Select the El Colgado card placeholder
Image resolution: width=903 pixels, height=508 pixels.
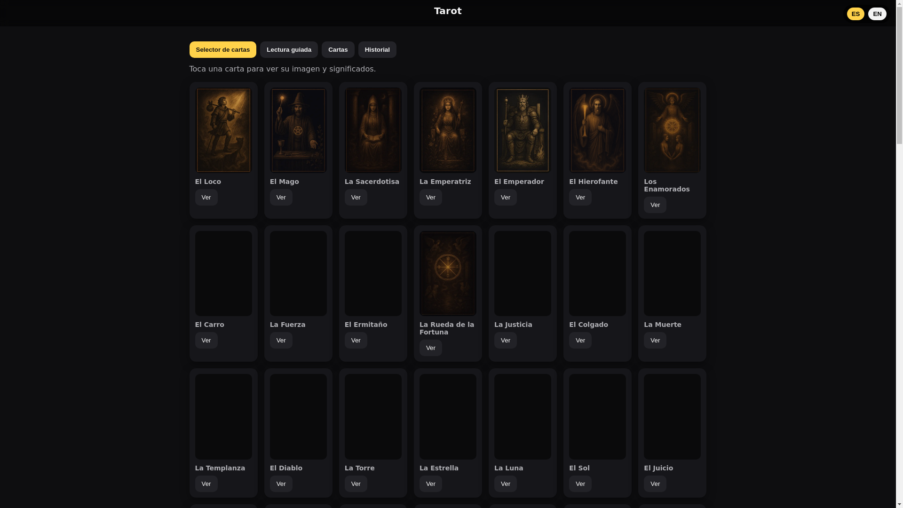(597, 273)
